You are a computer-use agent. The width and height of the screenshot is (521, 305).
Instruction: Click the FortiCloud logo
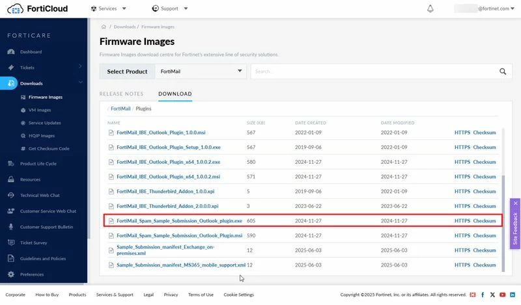[x=37, y=8]
